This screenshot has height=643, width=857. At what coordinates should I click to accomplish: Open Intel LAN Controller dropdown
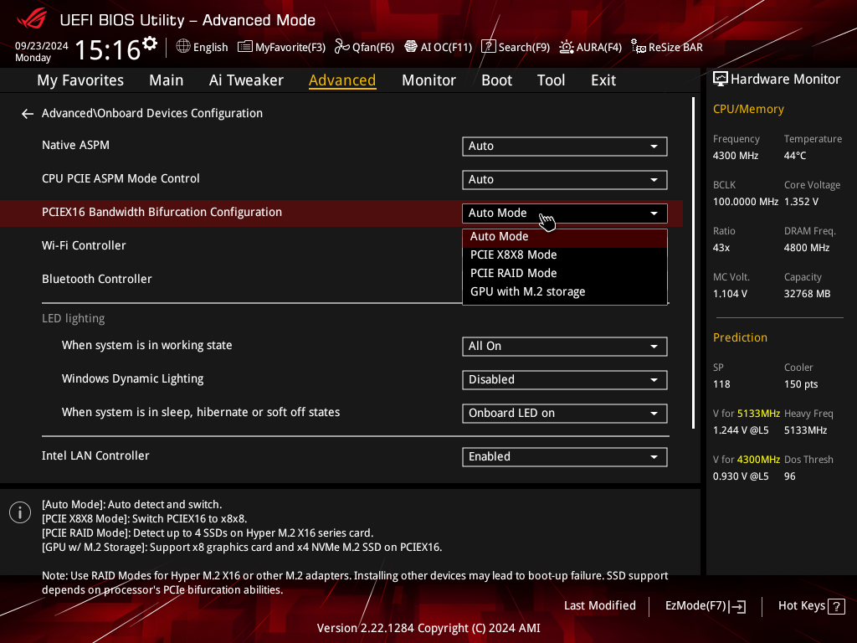[565, 457]
